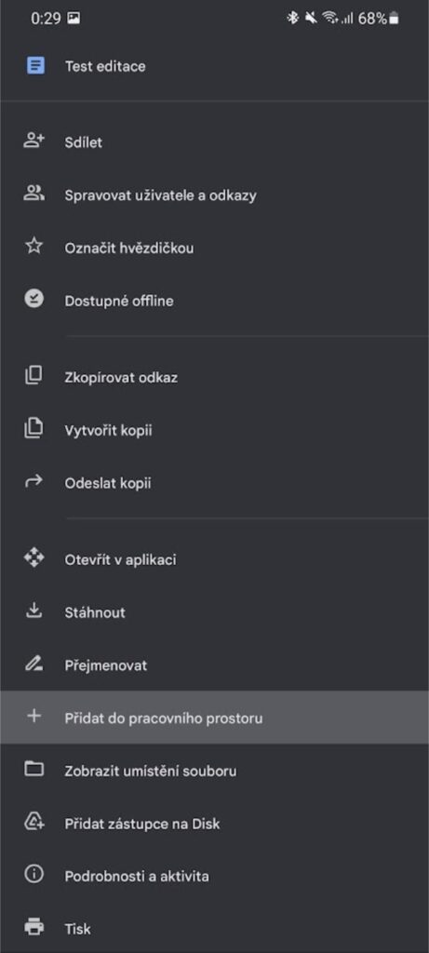Tap the forward arrow send-copy icon
The height and width of the screenshot is (953, 429).
tap(34, 481)
